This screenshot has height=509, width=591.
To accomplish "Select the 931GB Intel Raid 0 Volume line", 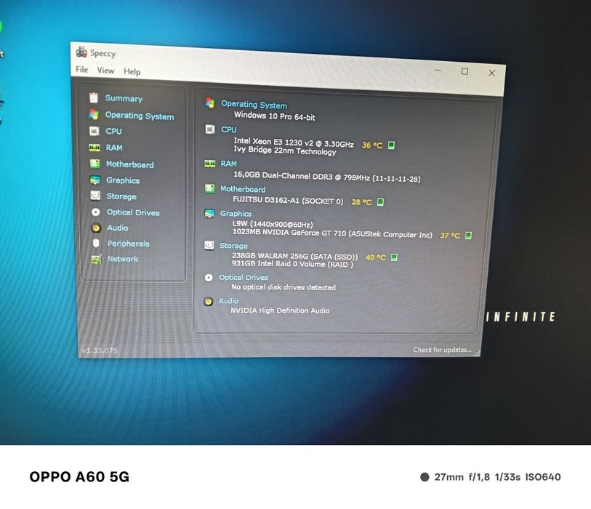I will point(292,264).
